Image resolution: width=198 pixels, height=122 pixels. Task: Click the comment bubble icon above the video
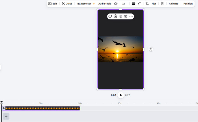pyautogui.click(x=110, y=16)
